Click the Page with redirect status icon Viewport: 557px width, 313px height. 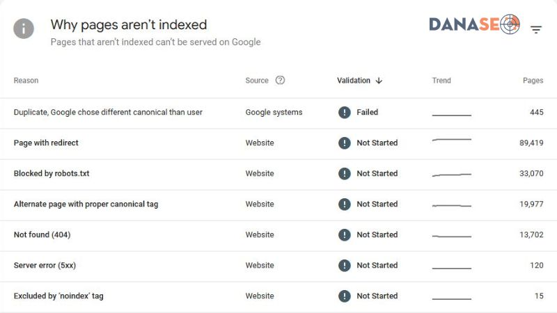click(x=344, y=143)
